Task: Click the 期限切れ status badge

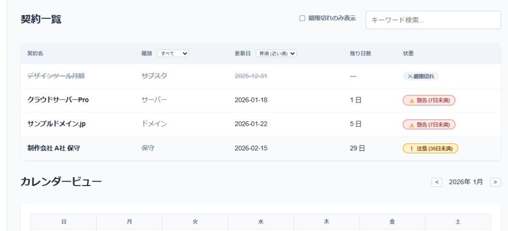Action: [421, 76]
